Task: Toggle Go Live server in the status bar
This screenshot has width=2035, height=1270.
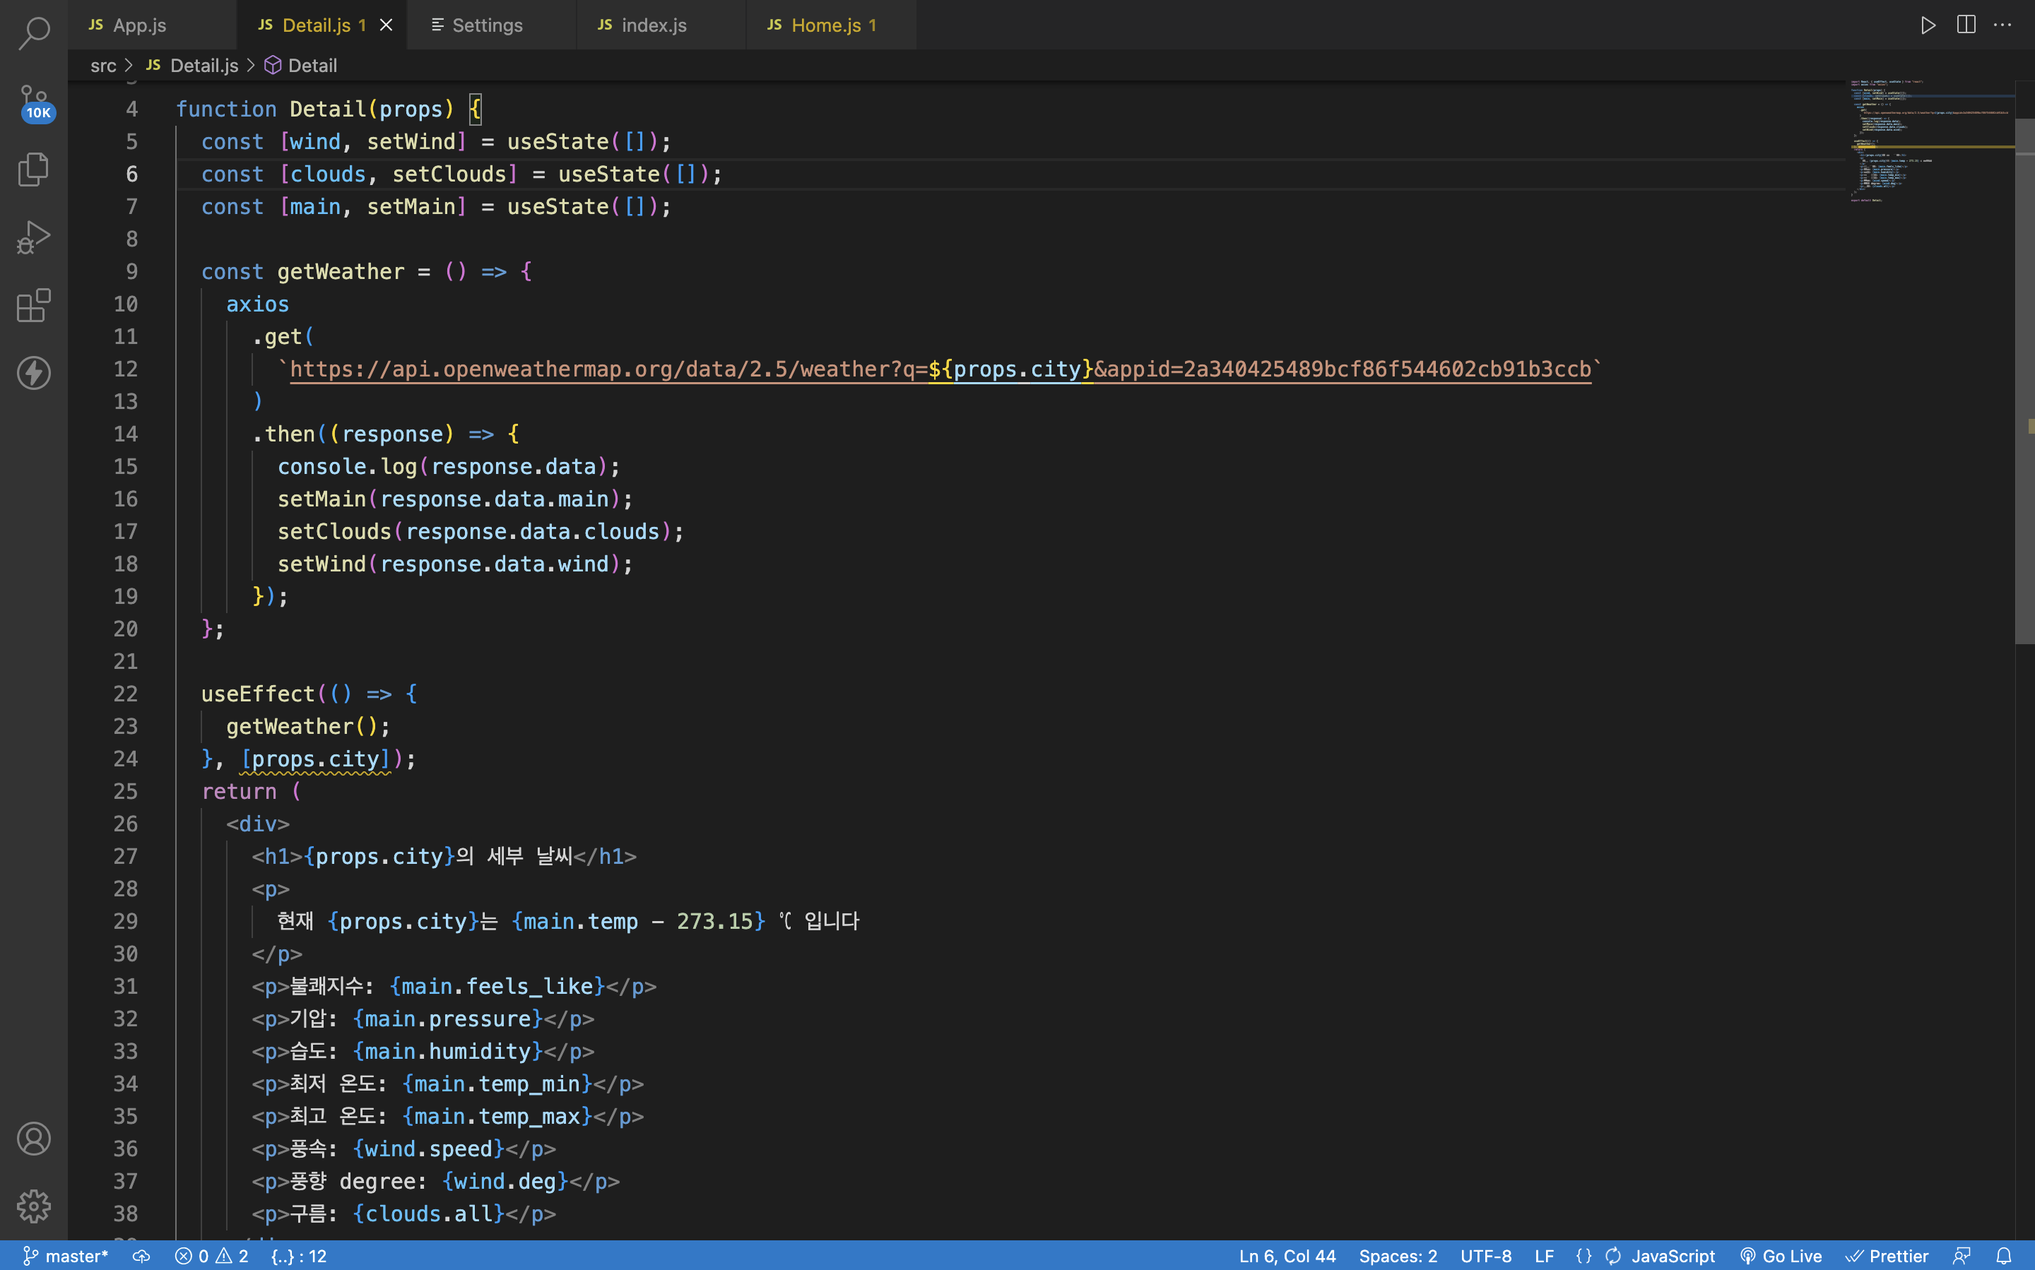Action: point(1781,1256)
